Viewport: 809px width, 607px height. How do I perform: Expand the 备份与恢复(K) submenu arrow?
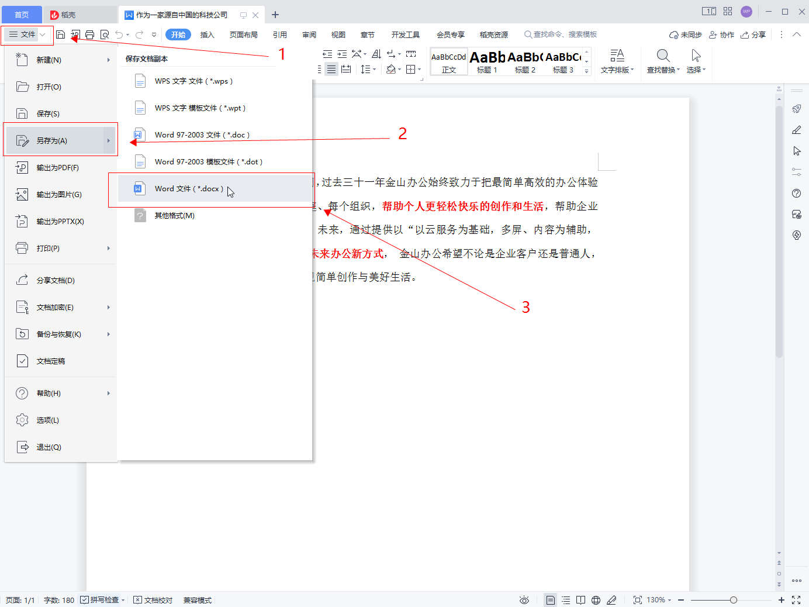tap(109, 334)
